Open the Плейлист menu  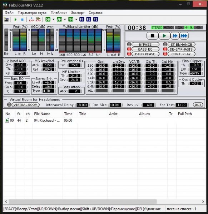(59, 12)
